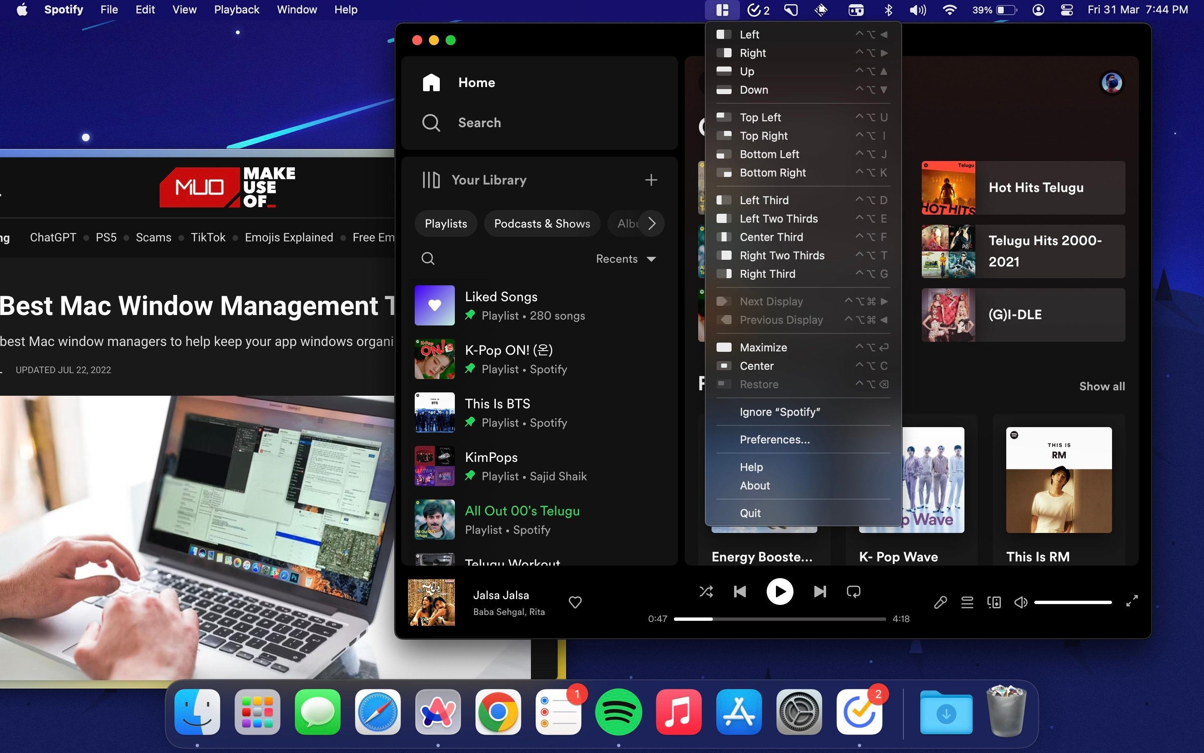Viewport: 1204px width, 753px height.
Task: Open Safari from the Dock
Action: [378, 712]
